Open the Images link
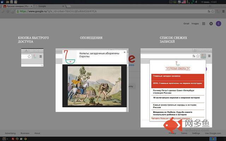Viewport: 226px width, 141px height. [x=195, y=24]
